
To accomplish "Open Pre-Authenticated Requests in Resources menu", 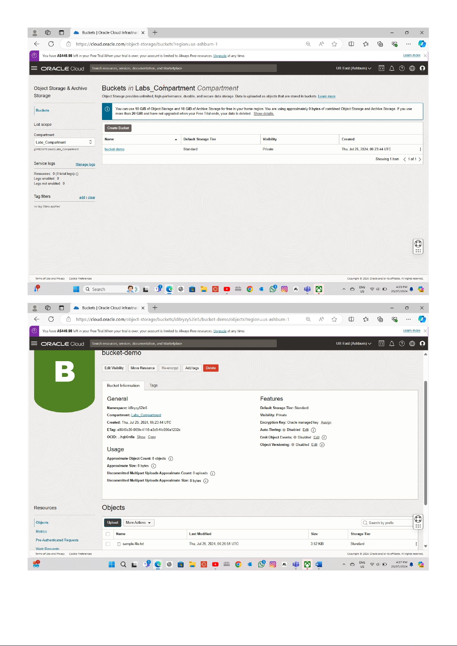I will point(57,540).
